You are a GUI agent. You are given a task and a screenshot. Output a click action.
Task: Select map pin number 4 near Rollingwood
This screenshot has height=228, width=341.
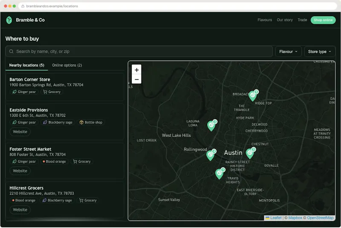[211, 155]
